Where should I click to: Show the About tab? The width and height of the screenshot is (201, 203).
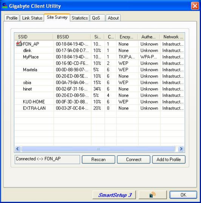click(113, 18)
